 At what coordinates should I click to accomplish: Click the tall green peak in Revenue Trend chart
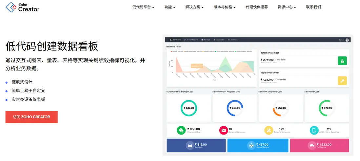[x=226, y=62]
